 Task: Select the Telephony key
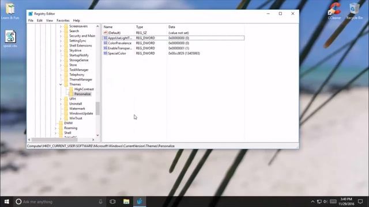pyautogui.click(x=77, y=75)
